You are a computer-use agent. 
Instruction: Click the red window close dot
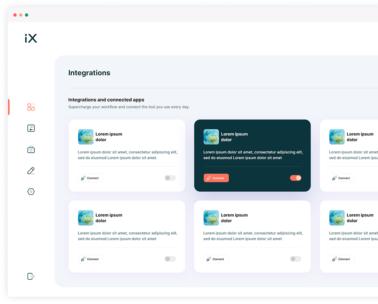tap(15, 15)
